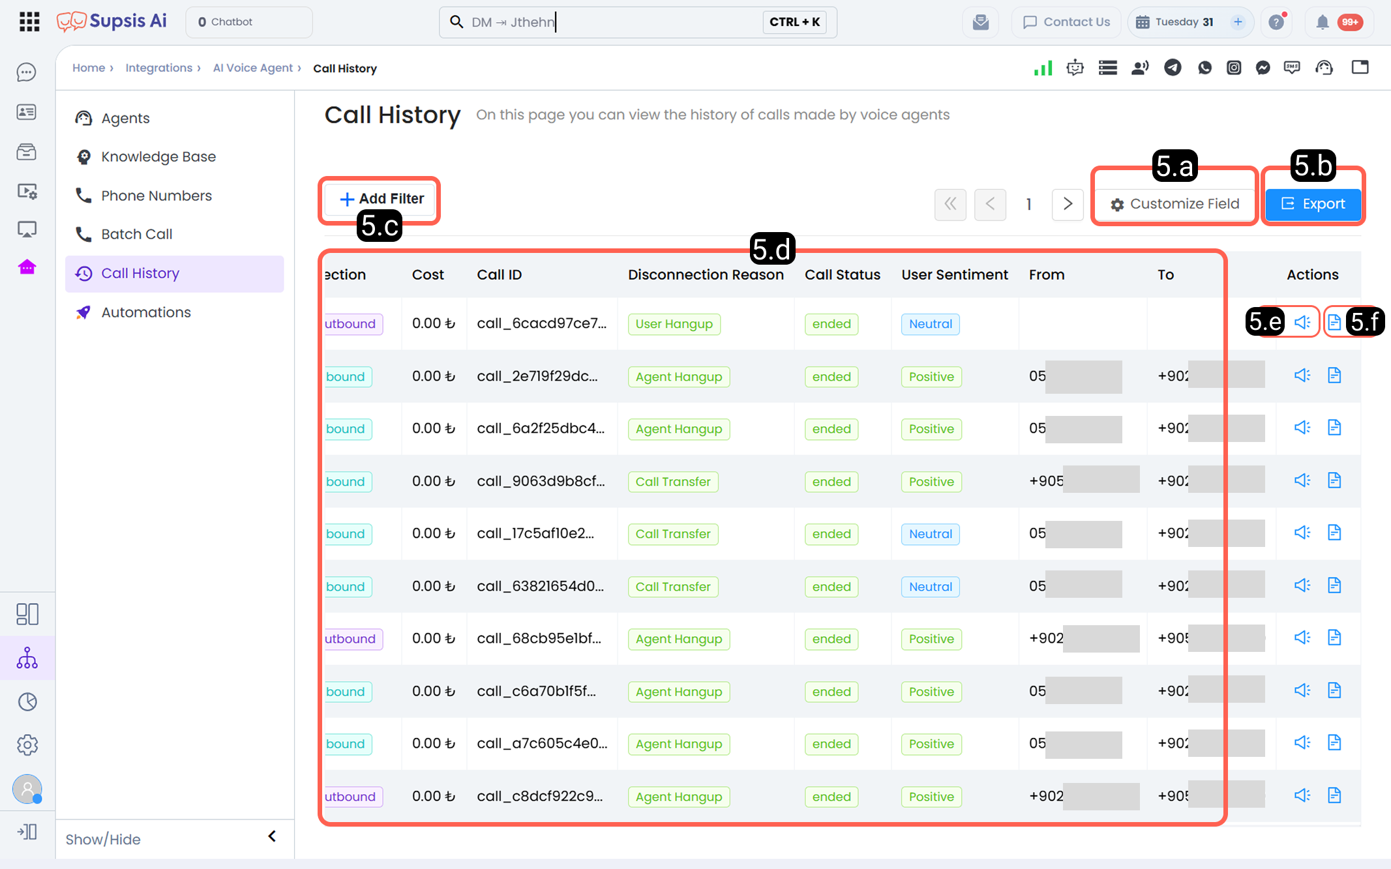
Task: Go to AI Voice Agent breadcrumb link
Action: pyautogui.click(x=252, y=68)
